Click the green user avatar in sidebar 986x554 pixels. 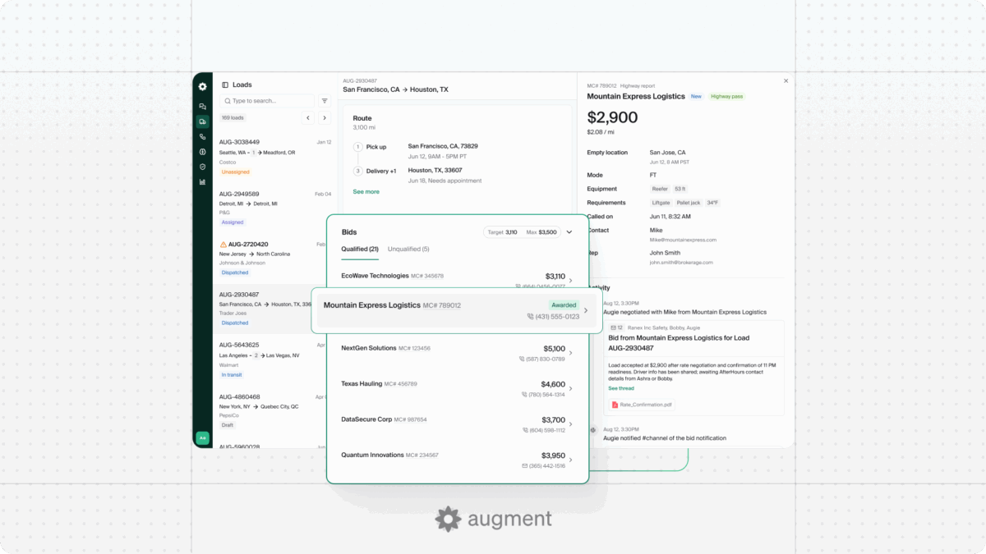[x=202, y=437]
